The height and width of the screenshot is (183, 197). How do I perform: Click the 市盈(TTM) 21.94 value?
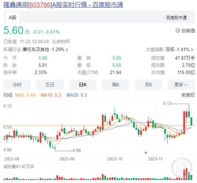(115, 73)
